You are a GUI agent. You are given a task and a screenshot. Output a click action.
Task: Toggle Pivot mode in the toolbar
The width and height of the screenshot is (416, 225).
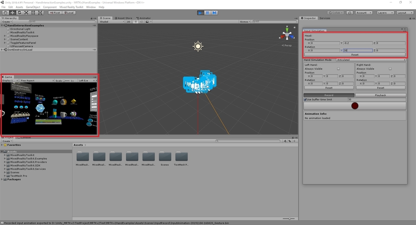click(55, 12)
